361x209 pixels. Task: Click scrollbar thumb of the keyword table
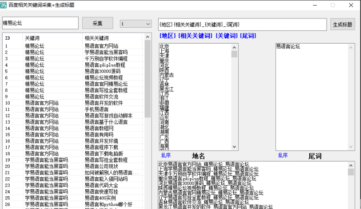pos(148,79)
